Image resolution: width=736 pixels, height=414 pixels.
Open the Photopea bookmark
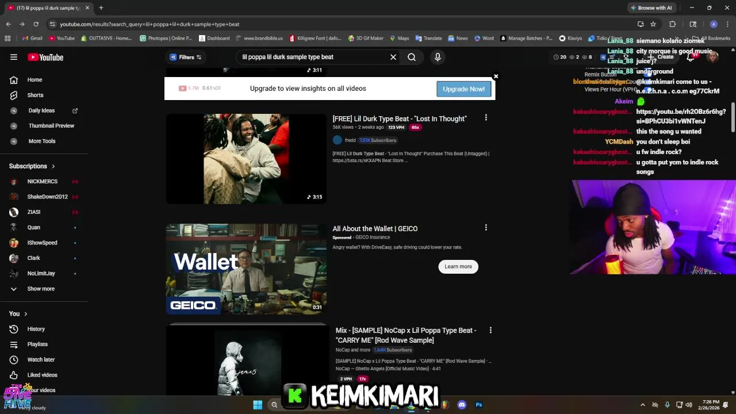pos(166,39)
